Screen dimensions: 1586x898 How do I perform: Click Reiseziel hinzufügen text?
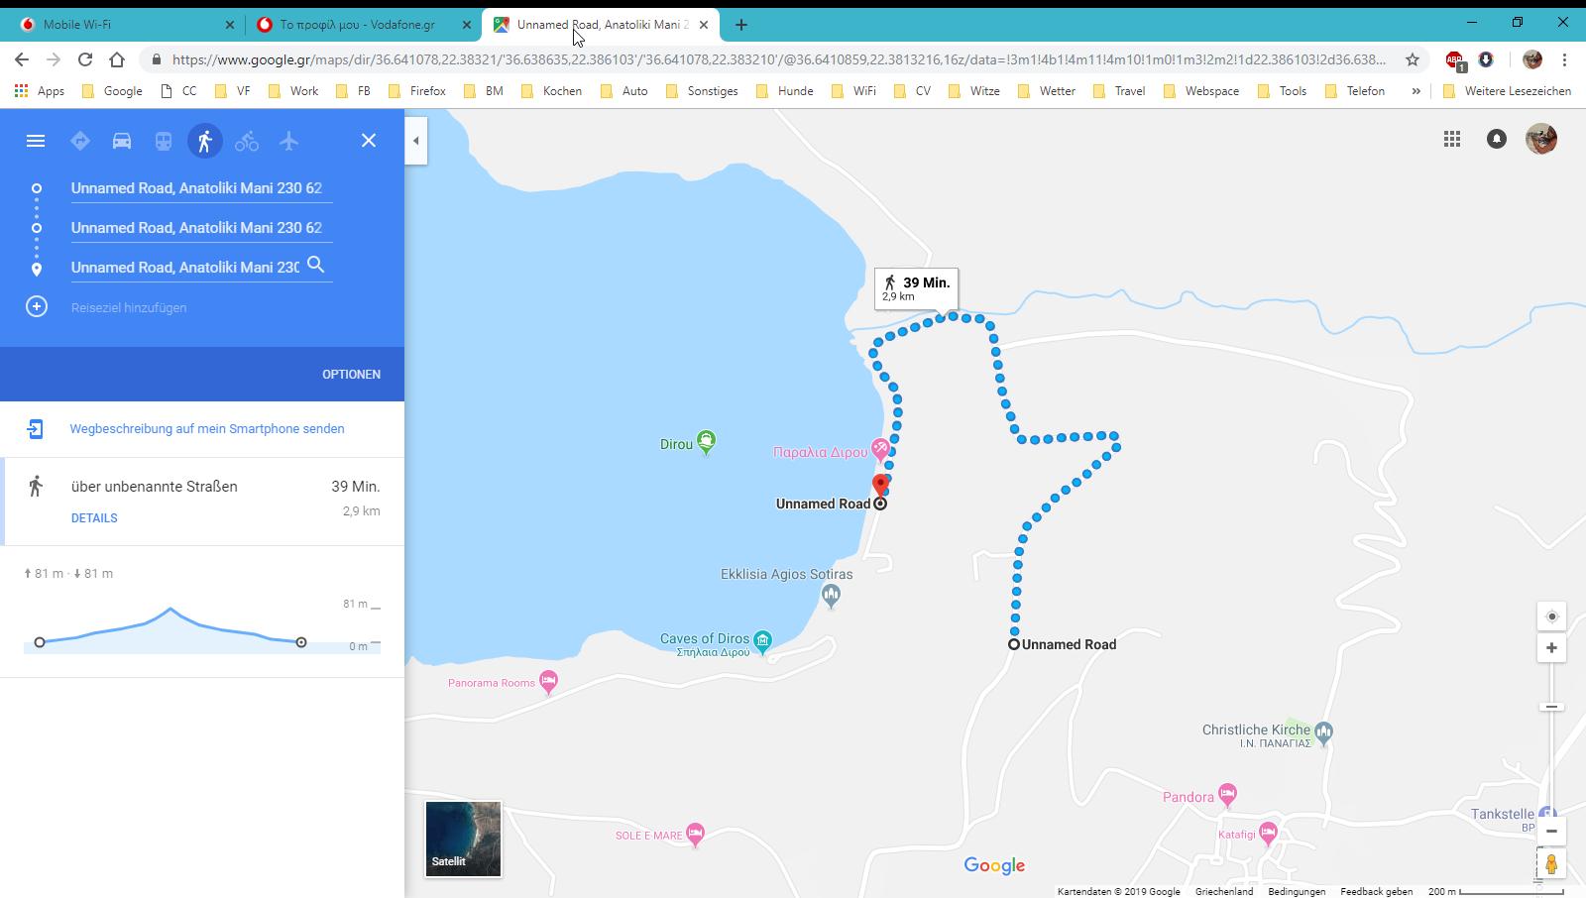pyautogui.click(x=129, y=307)
